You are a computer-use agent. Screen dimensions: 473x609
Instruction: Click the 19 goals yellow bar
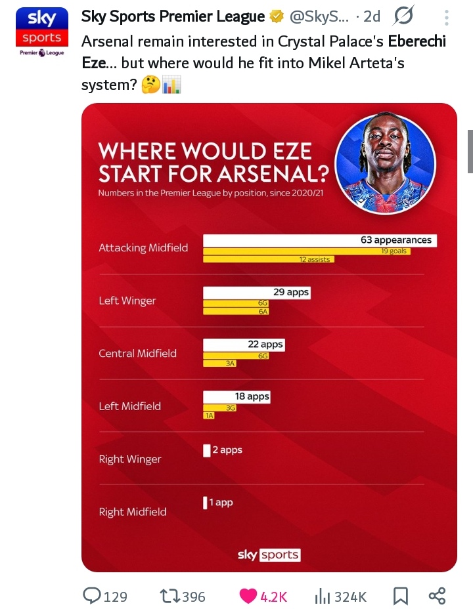(307, 251)
